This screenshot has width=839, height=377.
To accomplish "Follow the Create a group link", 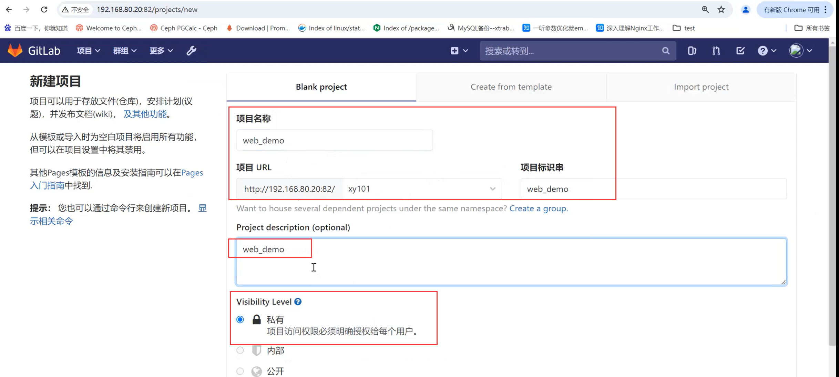I will [538, 208].
